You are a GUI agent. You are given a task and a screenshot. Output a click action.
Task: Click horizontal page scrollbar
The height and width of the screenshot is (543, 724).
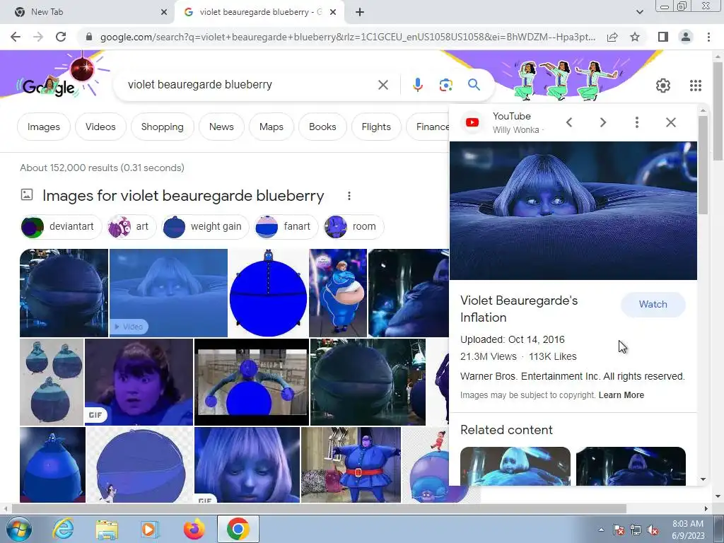319,508
